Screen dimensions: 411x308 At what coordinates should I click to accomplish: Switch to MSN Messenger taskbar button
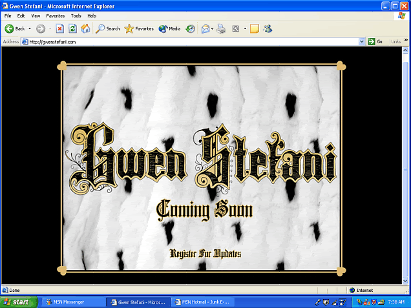(74, 302)
